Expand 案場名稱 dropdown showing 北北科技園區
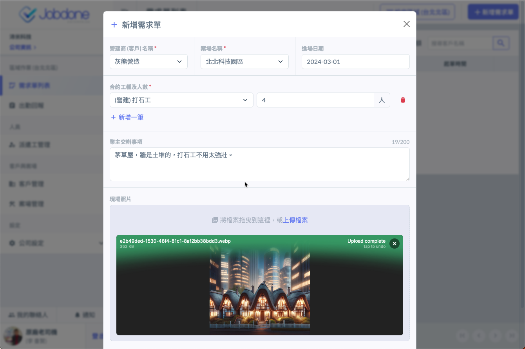This screenshot has width=525, height=349. (244, 62)
